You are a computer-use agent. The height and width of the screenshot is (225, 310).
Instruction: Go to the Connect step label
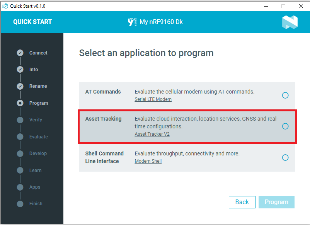point(38,53)
